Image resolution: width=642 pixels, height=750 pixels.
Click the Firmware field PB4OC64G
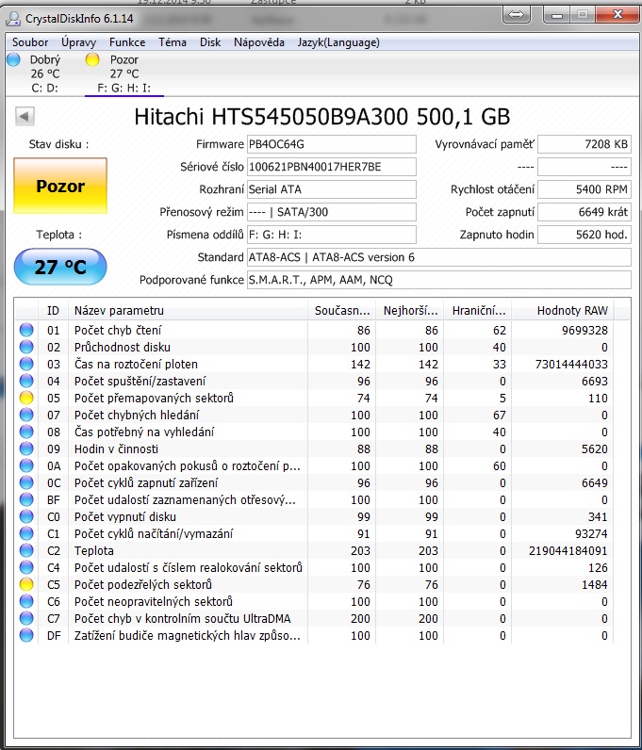(x=331, y=144)
